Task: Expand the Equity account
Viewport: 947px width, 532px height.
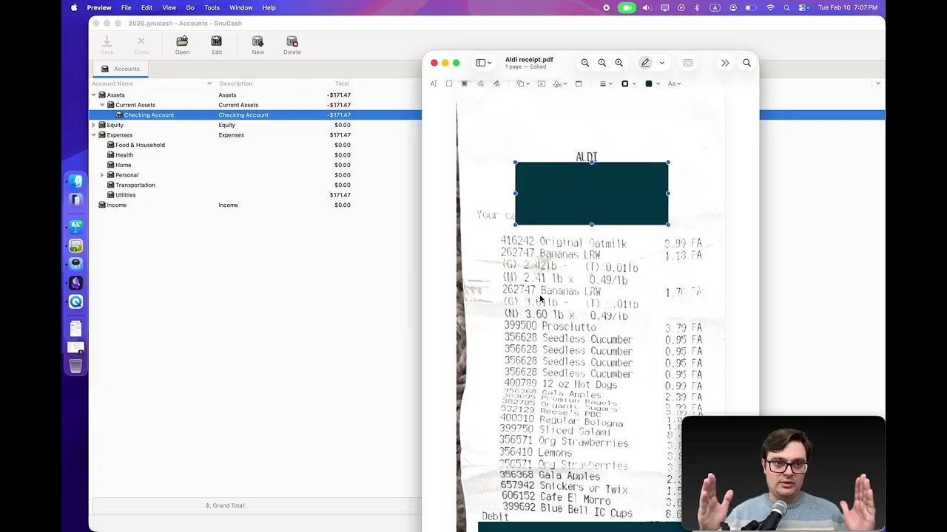Action: tap(94, 125)
